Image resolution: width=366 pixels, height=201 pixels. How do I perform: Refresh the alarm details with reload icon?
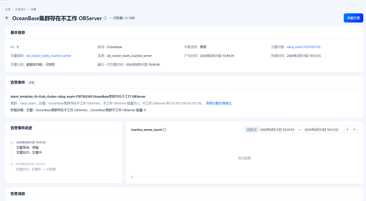tap(105, 18)
